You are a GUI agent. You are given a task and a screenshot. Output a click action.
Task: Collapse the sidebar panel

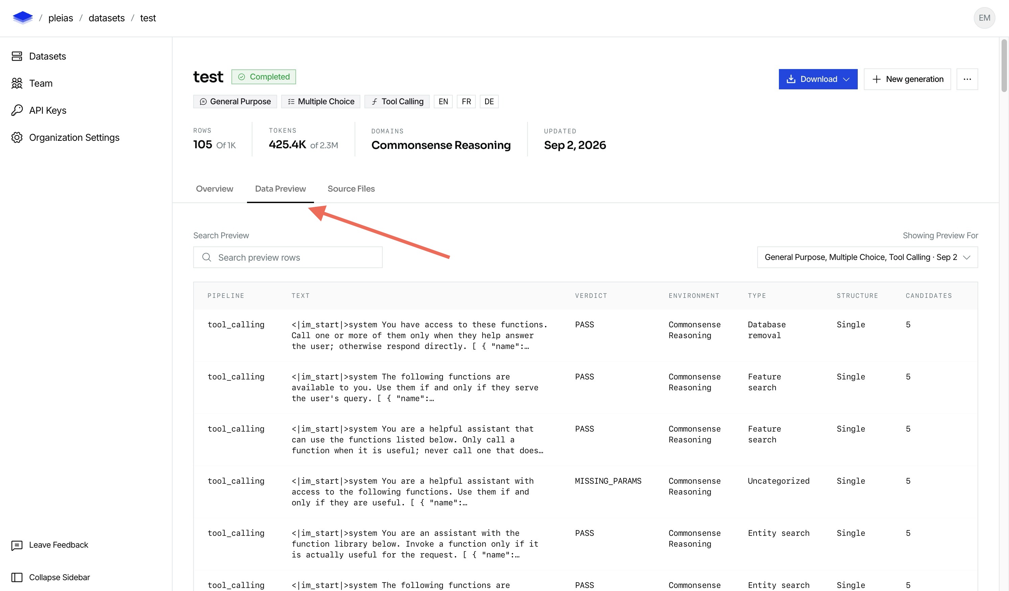coord(51,577)
